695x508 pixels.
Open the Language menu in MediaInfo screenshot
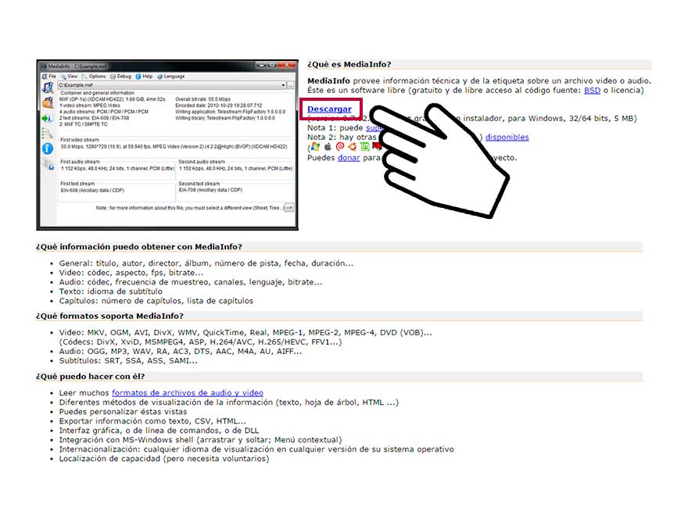point(171,77)
